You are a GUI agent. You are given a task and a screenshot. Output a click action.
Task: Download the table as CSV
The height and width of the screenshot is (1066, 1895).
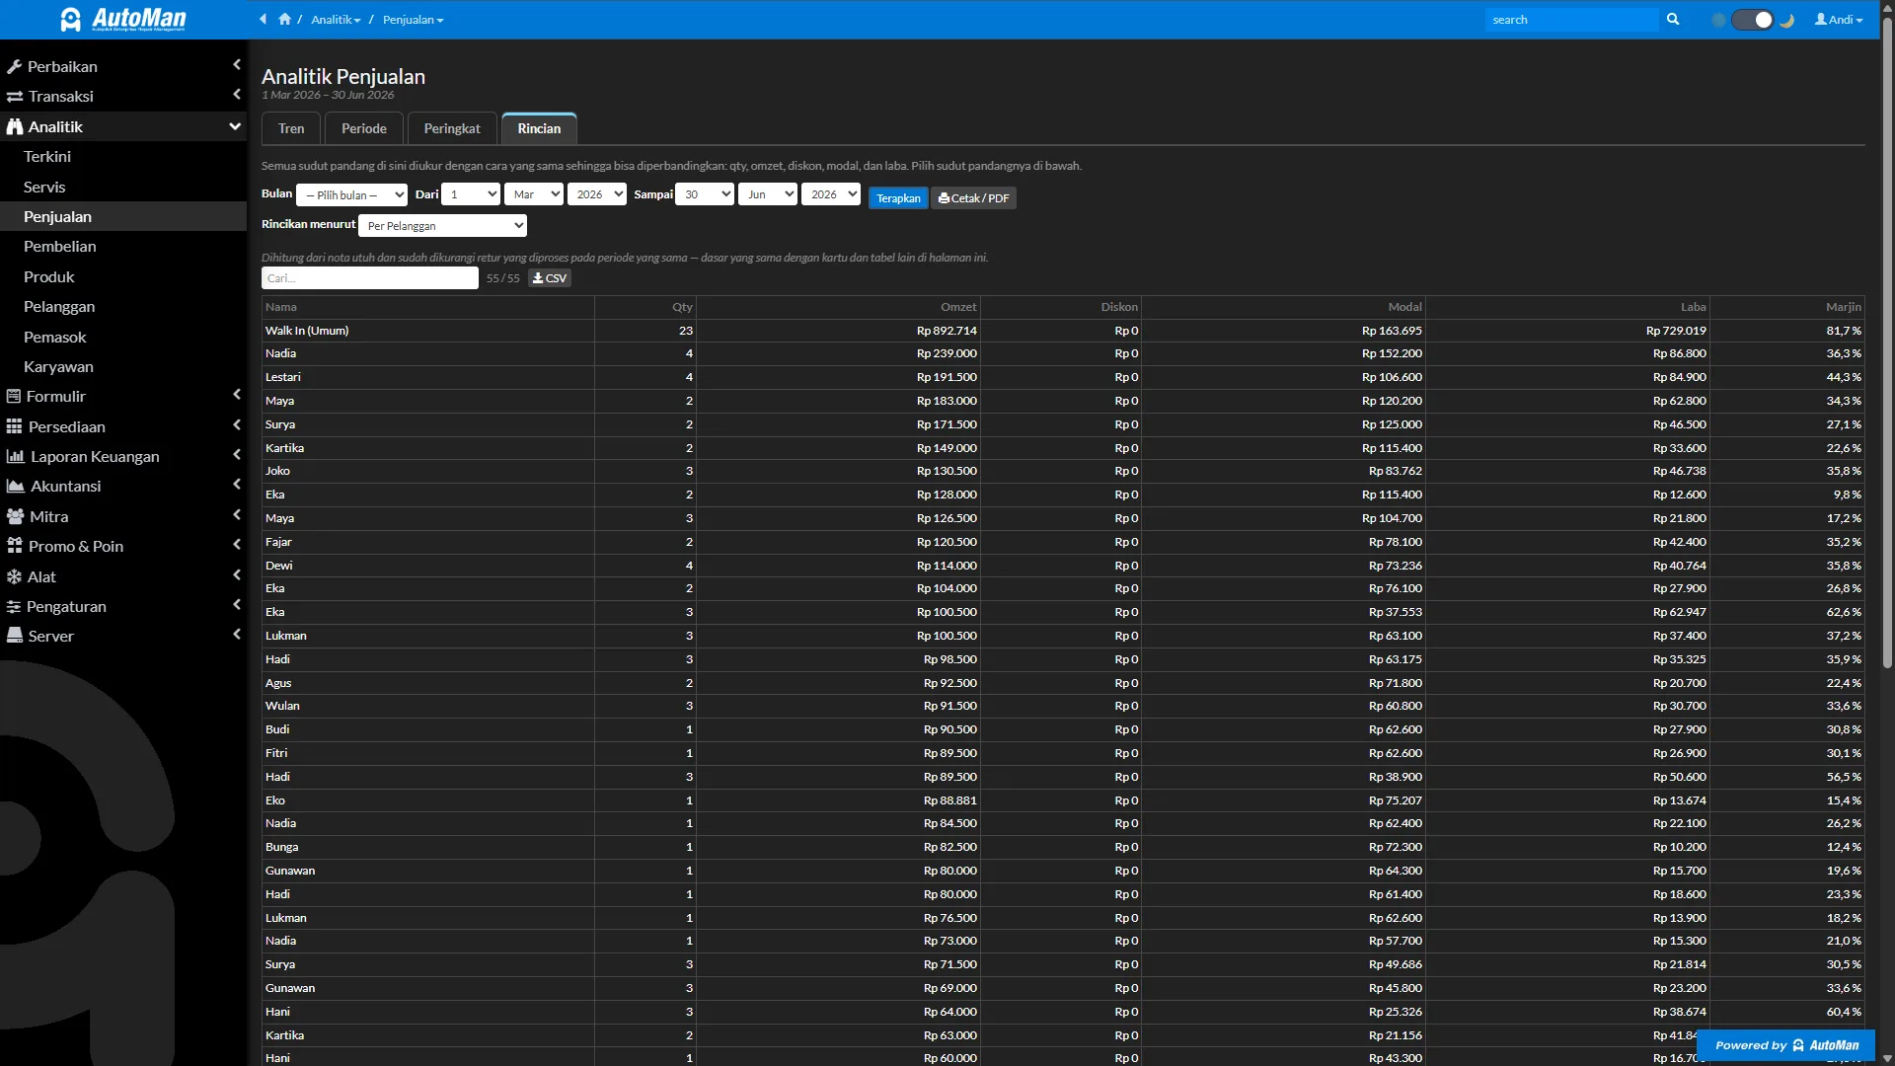(550, 278)
